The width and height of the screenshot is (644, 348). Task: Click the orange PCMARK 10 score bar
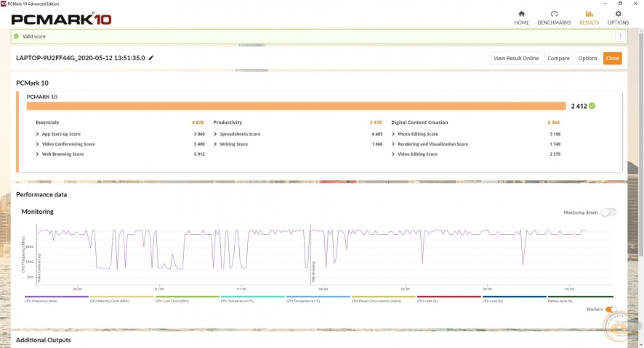296,106
